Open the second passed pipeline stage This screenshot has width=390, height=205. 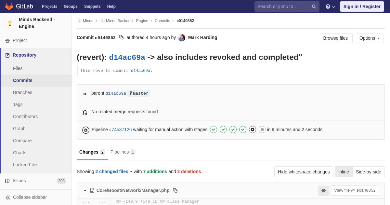223,130
